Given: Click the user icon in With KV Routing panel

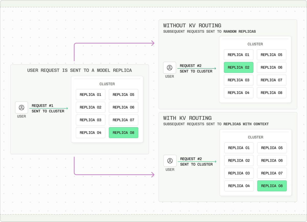Looking at the screenshot, I should point(170,161).
